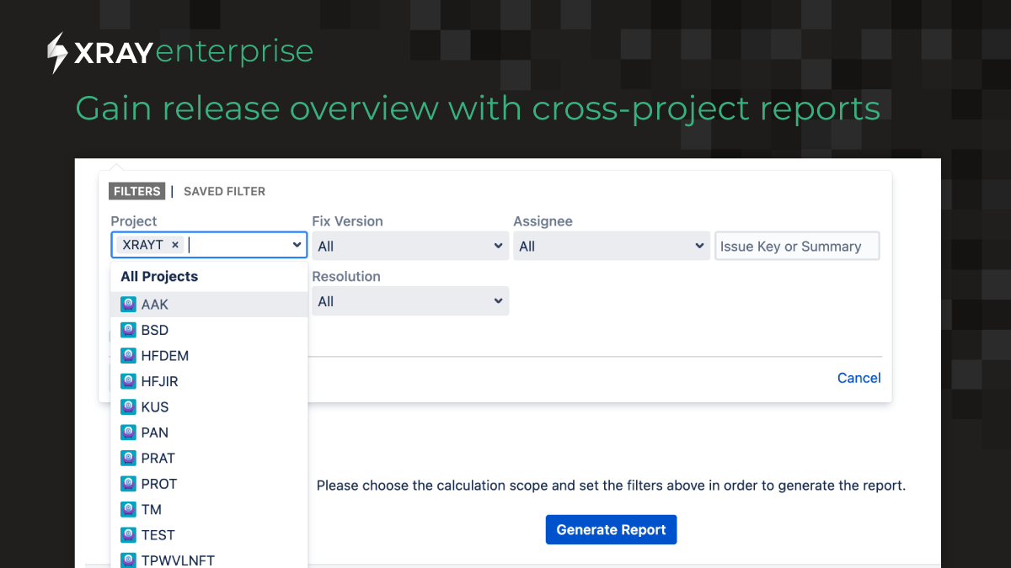Select the PROT project from the list
Viewport: 1011px width, 568px height.
pyautogui.click(x=160, y=484)
